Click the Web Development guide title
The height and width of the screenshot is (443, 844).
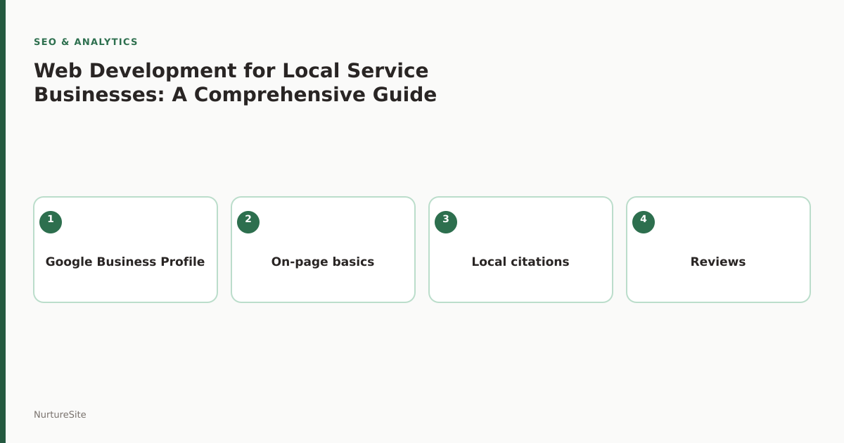(x=235, y=82)
